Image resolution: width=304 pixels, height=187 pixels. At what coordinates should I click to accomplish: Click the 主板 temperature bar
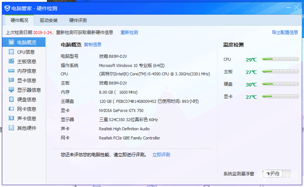pos(280,71)
